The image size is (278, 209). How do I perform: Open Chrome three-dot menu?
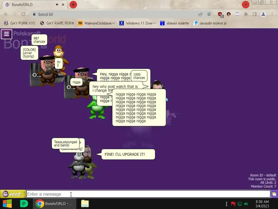[272, 14]
